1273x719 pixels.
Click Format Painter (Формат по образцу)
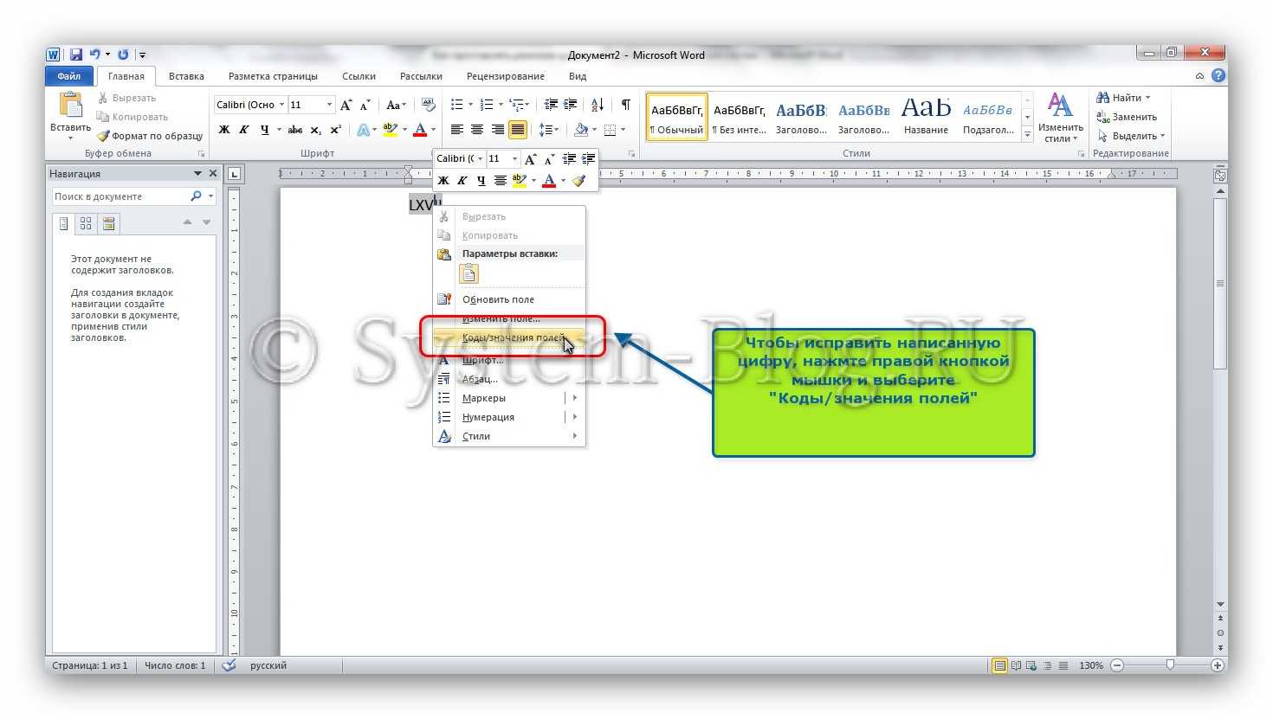pos(150,136)
